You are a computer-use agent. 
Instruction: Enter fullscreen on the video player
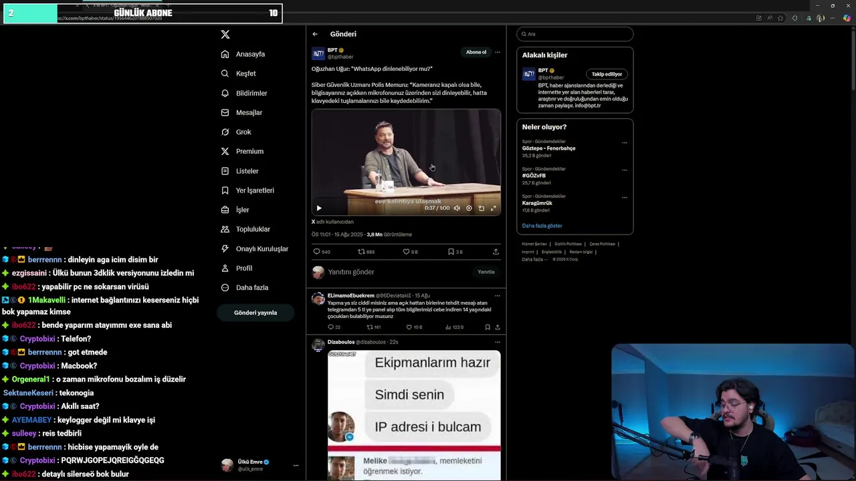pos(494,208)
